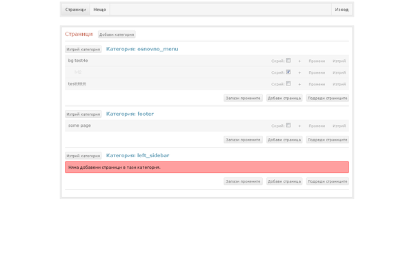The height and width of the screenshot is (264, 414).
Task: Click the Изход logout link
Action: (342, 10)
